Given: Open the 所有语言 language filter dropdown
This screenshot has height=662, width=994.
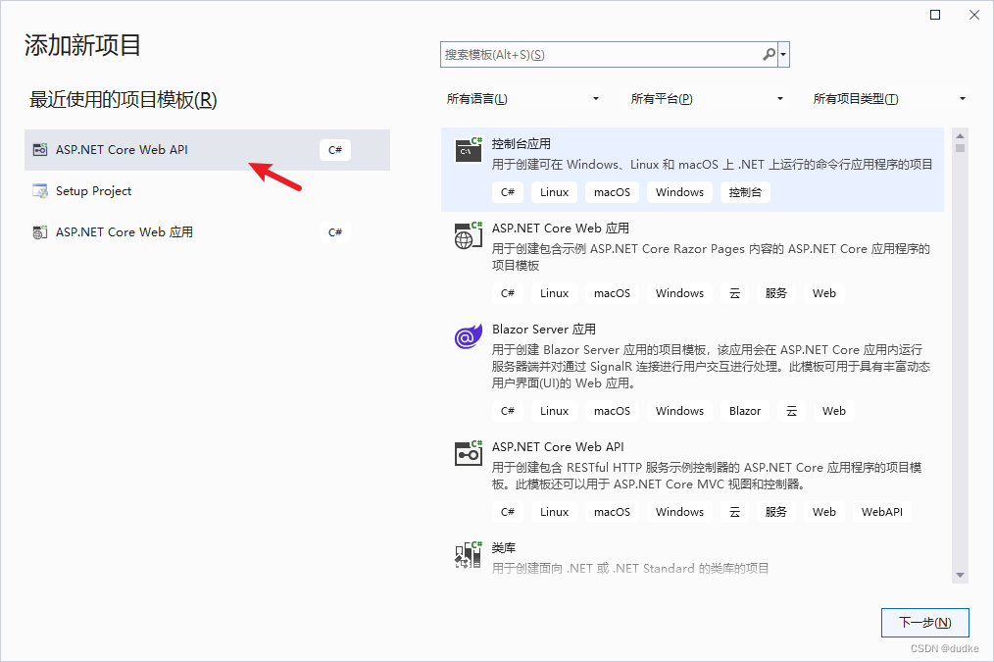Looking at the screenshot, I should pyautogui.click(x=523, y=99).
